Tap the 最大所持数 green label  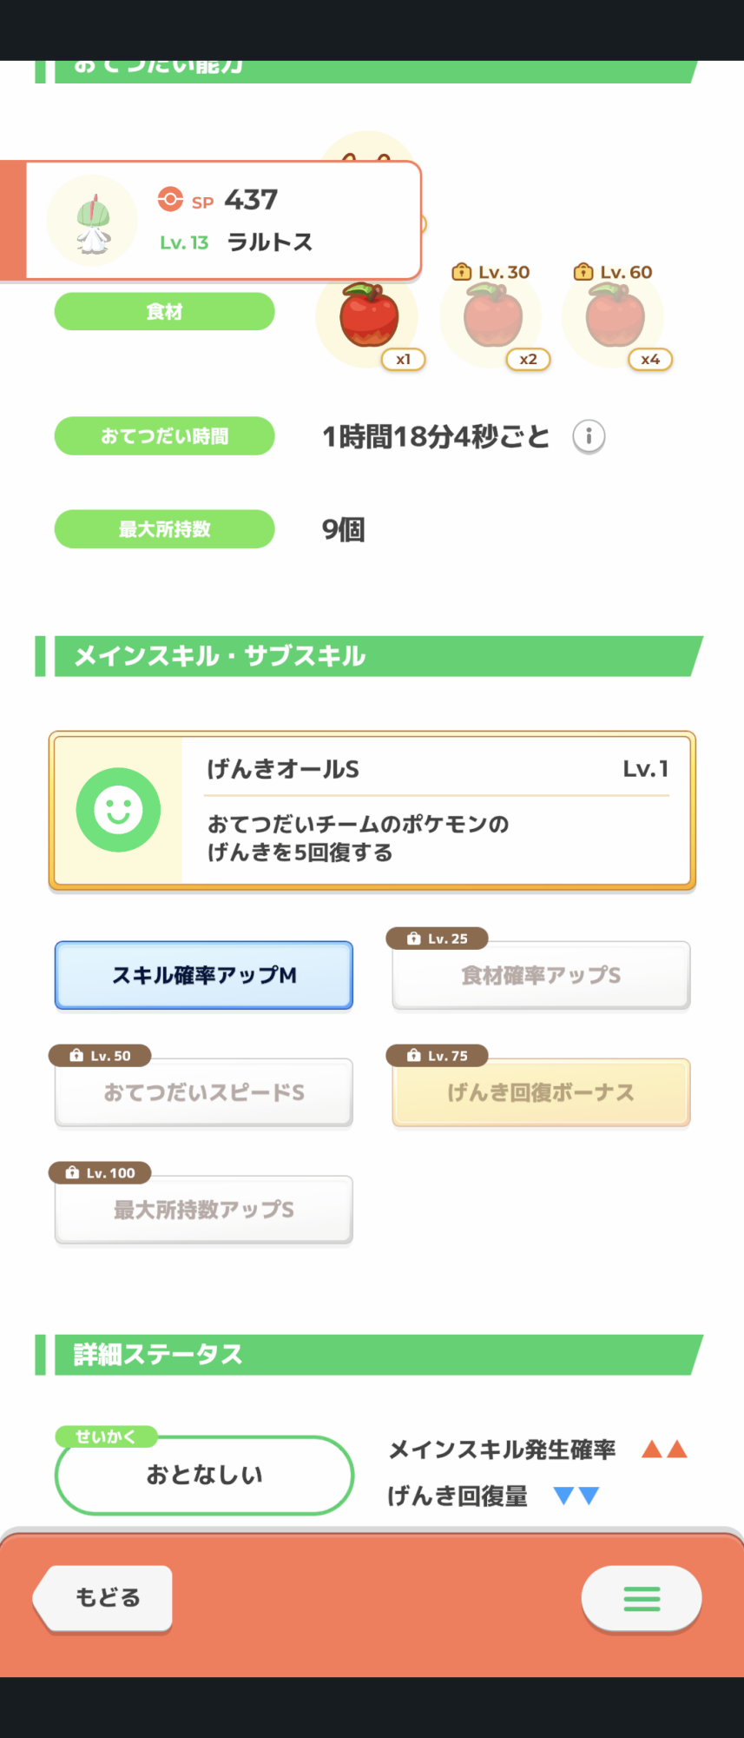click(164, 529)
